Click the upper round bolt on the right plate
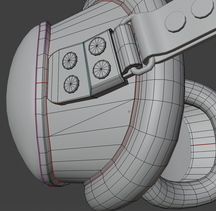216x211 pixels. 98,46
